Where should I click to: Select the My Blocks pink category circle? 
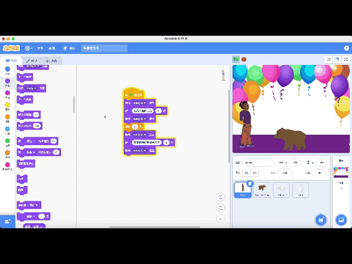tap(7, 164)
